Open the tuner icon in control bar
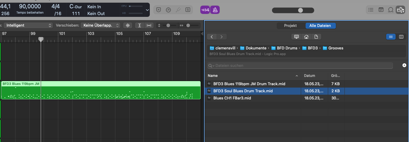This screenshot has width=409, height=142. click(178, 10)
